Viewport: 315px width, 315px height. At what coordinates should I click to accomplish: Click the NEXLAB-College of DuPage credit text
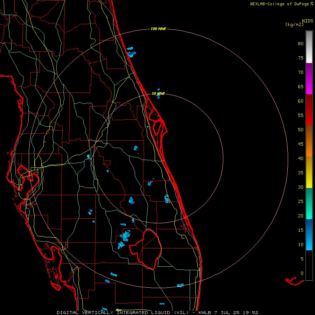[x=279, y=4]
